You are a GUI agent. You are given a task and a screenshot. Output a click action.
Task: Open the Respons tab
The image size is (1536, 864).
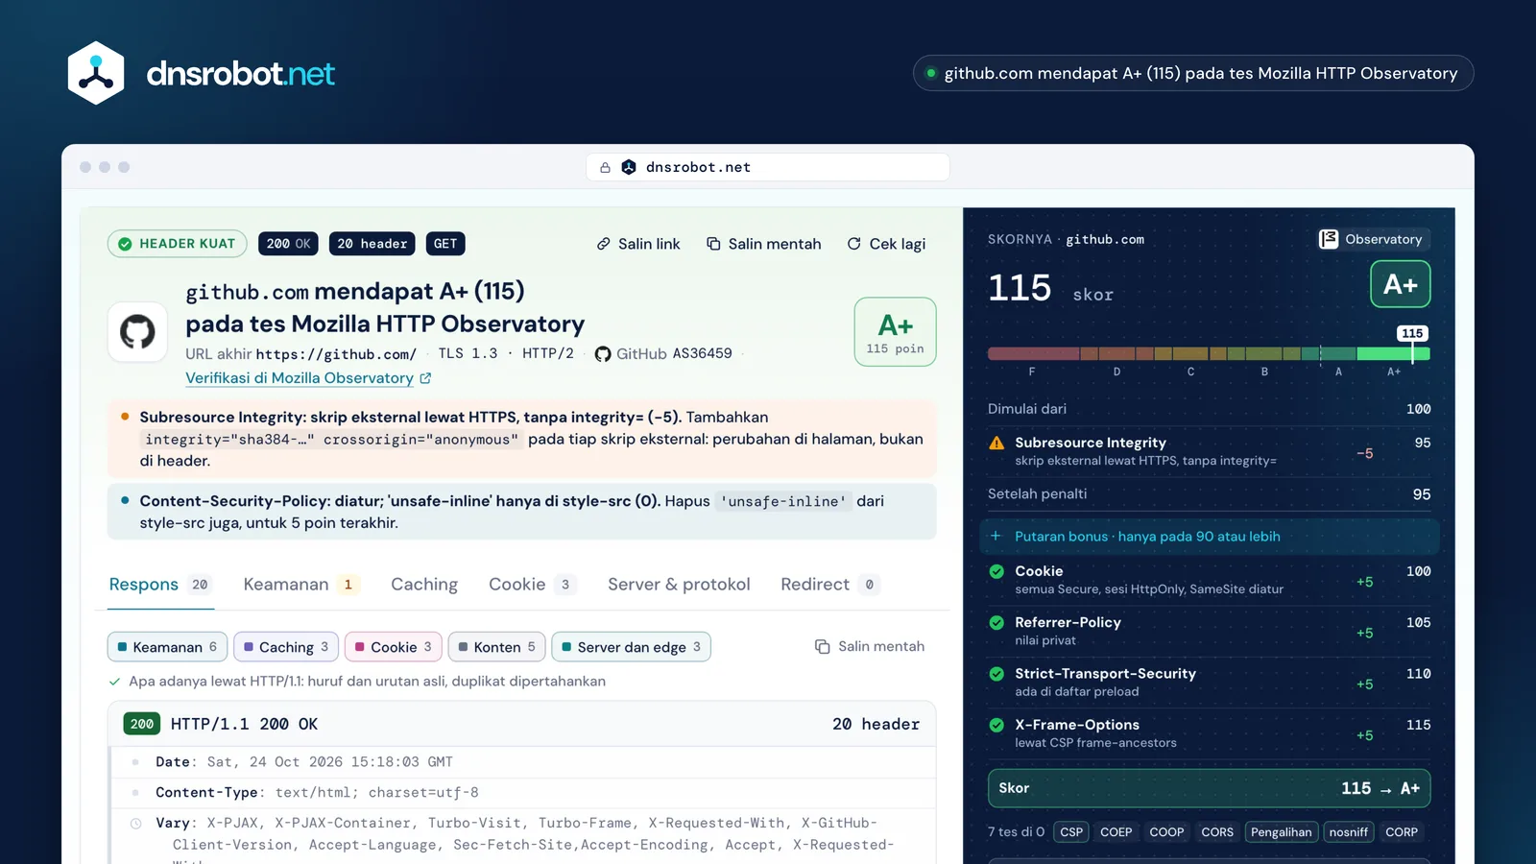point(159,585)
